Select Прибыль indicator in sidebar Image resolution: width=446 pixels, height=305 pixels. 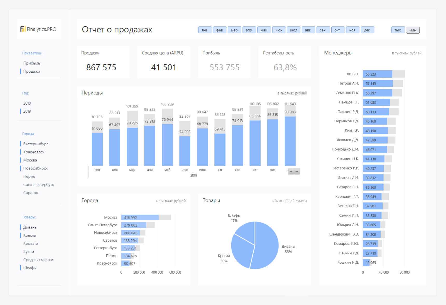[x=32, y=63]
